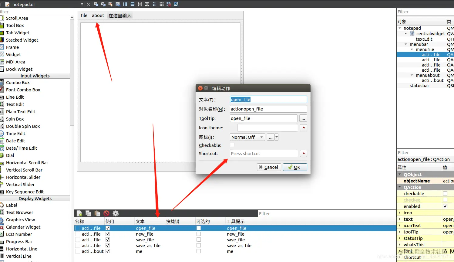Click the Adjust Size icon
This screenshot has width=454, height=262.
(176, 4)
